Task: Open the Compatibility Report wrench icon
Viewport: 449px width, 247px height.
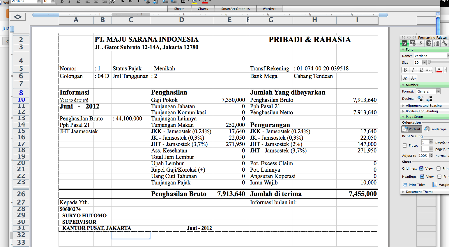Action: [x=444, y=43]
